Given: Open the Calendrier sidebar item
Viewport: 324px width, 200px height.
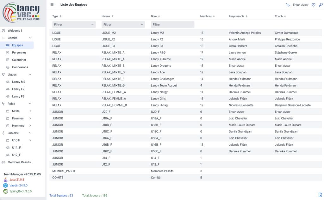Looking at the screenshot, I should pos(19,60).
